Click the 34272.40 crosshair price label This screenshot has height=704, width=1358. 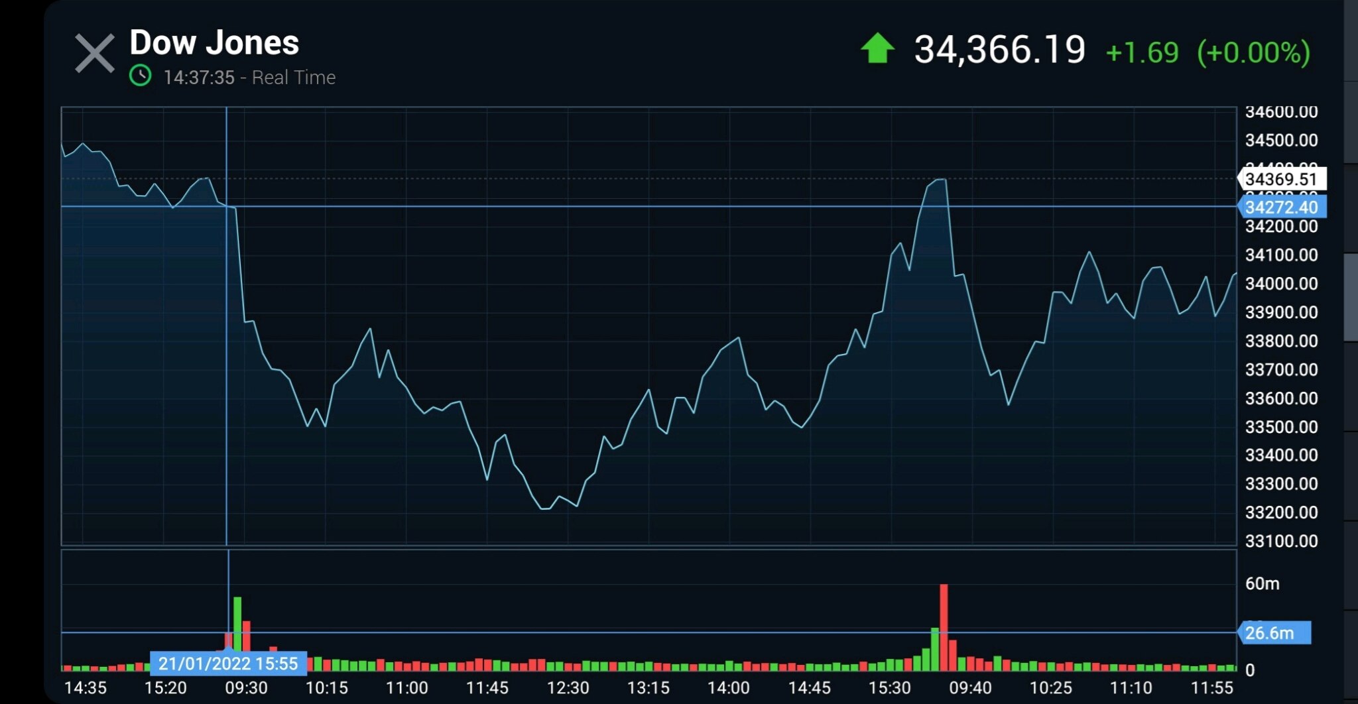1282,207
